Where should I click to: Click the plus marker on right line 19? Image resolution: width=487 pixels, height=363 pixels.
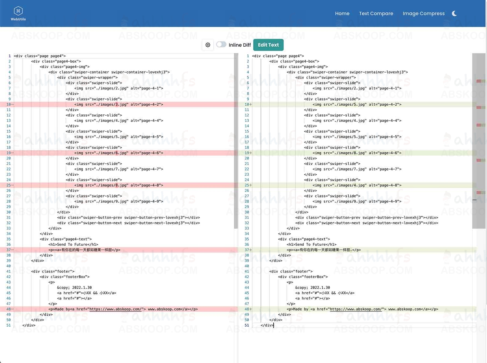251,153
